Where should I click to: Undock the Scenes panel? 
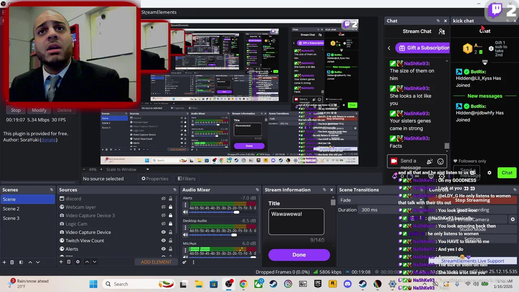pyautogui.click(x=51, y=190)
